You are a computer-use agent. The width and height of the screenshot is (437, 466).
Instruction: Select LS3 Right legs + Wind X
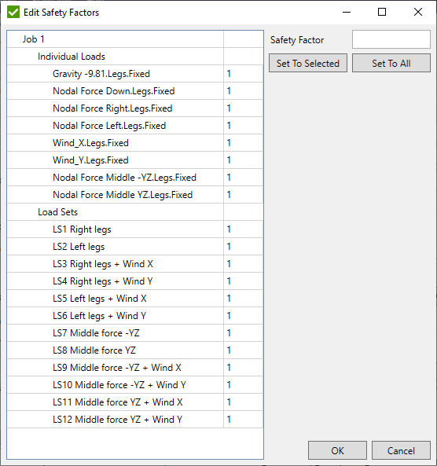(x=135, y=264)
